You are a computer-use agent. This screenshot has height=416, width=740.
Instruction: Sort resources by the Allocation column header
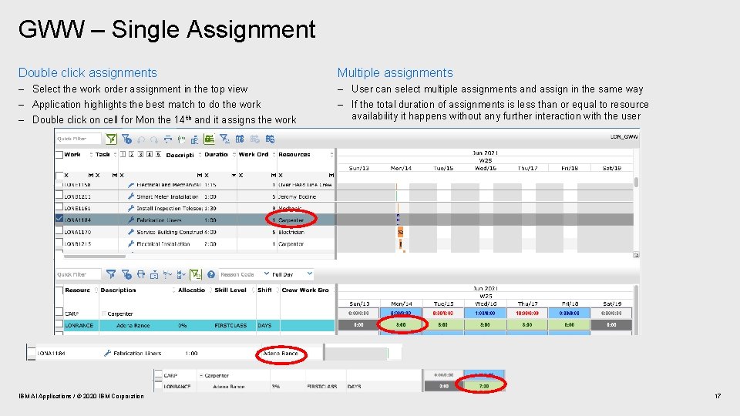tap(191, 290)
